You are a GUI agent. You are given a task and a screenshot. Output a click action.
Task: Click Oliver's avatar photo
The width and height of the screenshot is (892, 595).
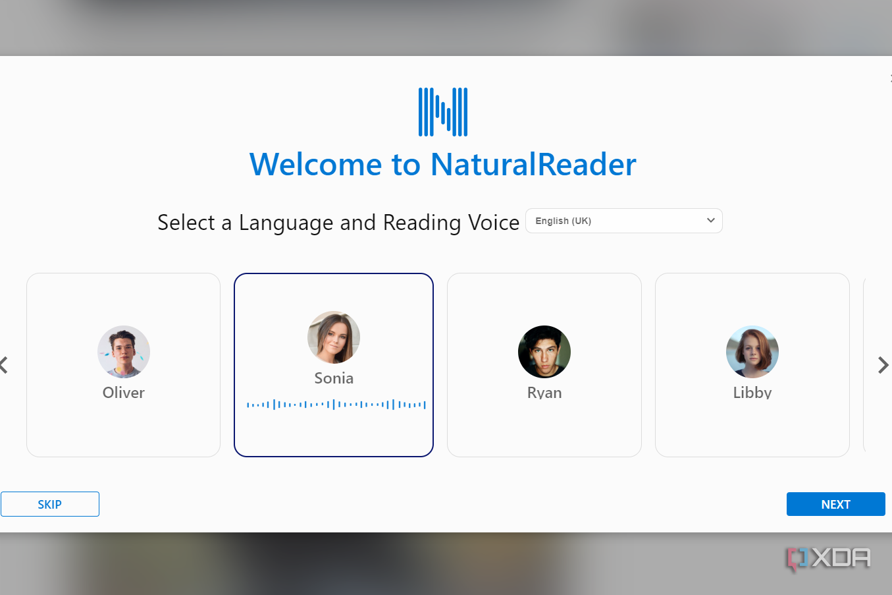pos(124,352)
